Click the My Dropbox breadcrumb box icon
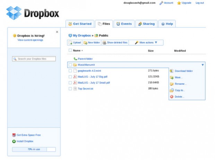Screen dimensions: 215x160 point(70,35)
